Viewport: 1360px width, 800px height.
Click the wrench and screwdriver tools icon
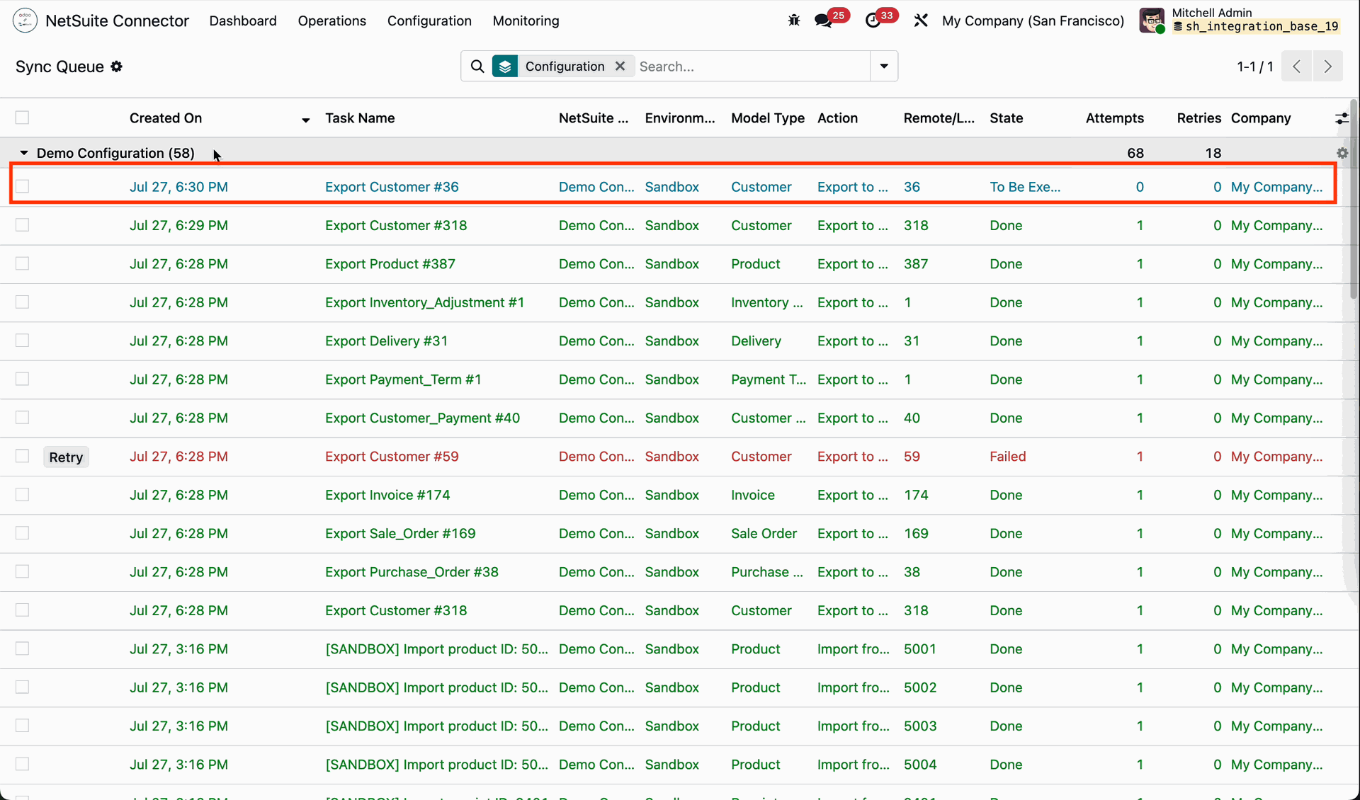[x=921, y=21]
